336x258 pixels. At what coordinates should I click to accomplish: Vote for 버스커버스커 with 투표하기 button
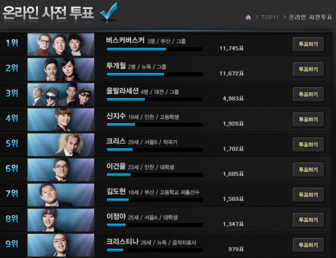309,44
